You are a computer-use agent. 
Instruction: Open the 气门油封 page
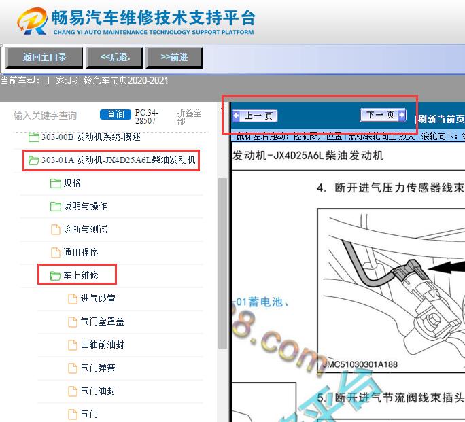pos(98,391)
